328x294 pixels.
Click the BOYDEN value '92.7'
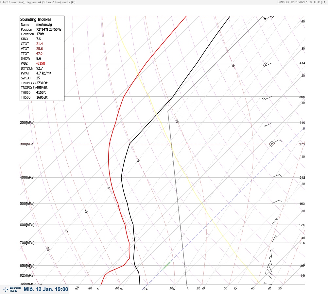click(x=40, y=68)
